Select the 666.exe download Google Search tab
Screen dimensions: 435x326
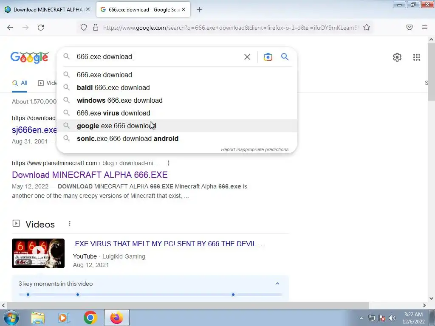[143, 9]
